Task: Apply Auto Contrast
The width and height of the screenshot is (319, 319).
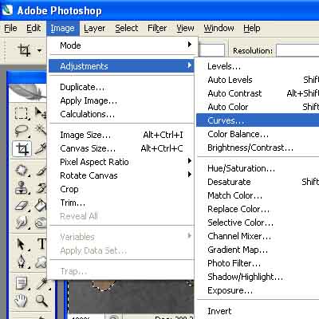Action: pos(258,93)
